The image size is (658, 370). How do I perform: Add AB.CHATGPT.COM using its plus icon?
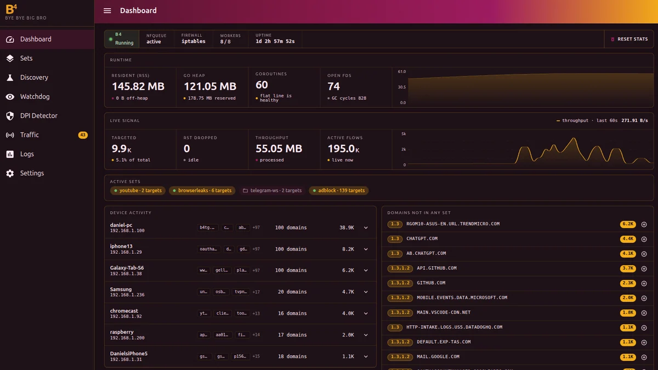[644, 254]
